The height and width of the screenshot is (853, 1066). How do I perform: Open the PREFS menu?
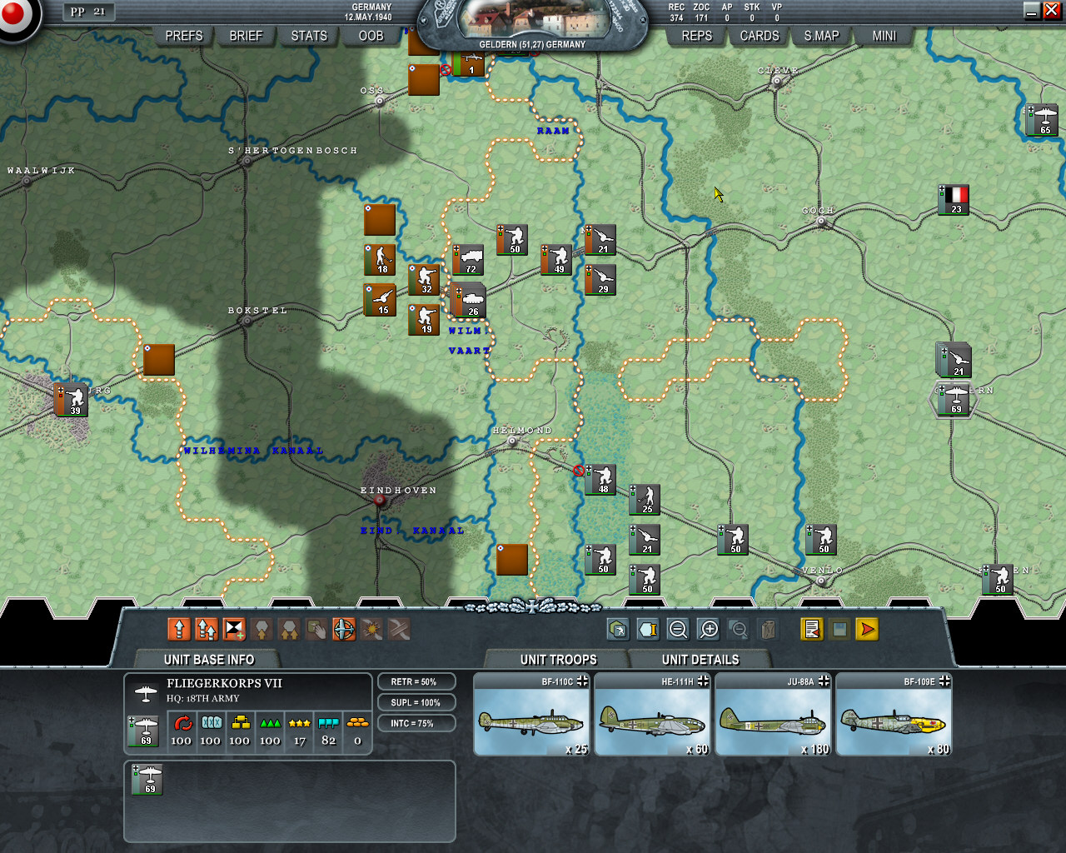click(184, 36)
